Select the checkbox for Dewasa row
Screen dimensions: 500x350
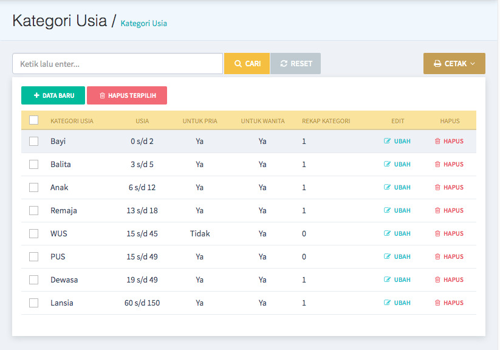pyautogui.click(x=34, y=280)
